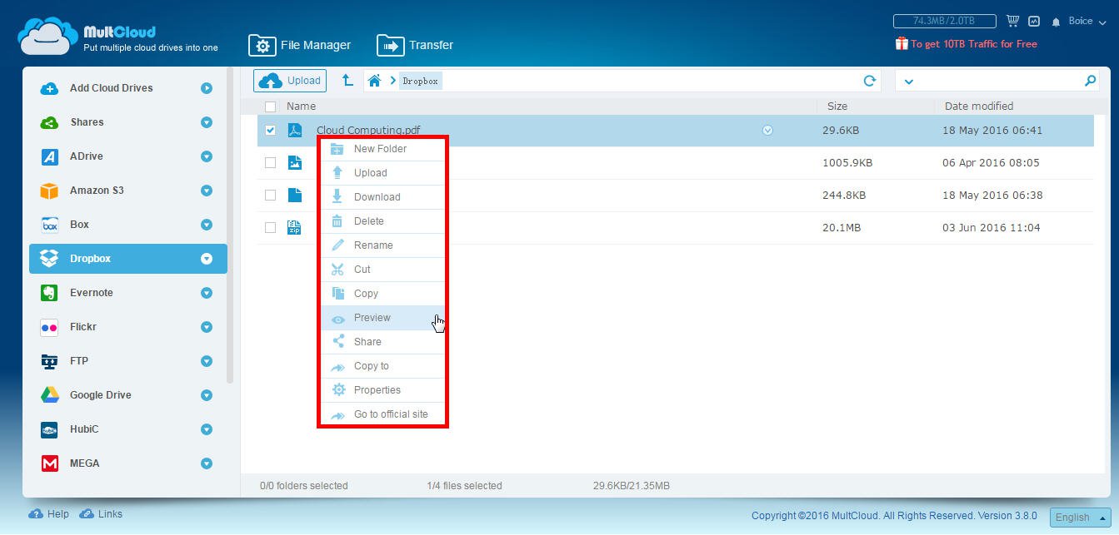1119x535 pixels.
Task: Click image file icon dated 06 Apr 2016
Action: coord(295,162)
